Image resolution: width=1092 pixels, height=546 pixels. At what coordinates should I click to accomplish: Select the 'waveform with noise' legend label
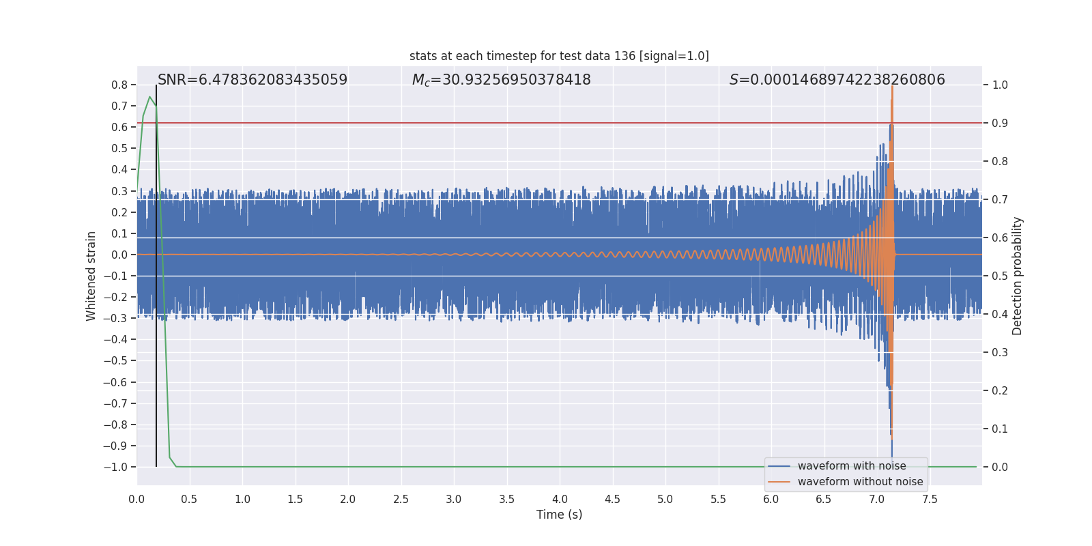[851, 466]
